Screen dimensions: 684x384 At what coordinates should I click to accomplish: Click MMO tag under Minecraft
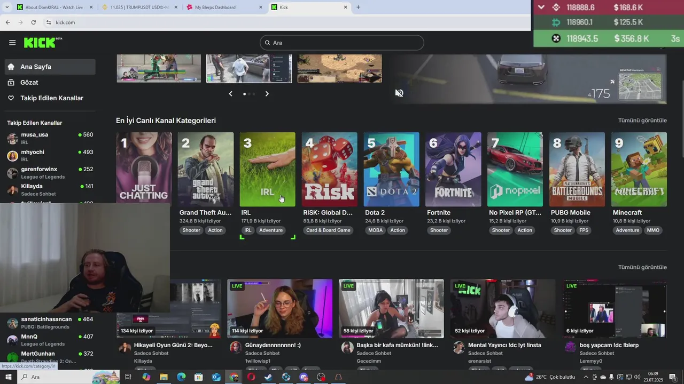pos(653,230)
